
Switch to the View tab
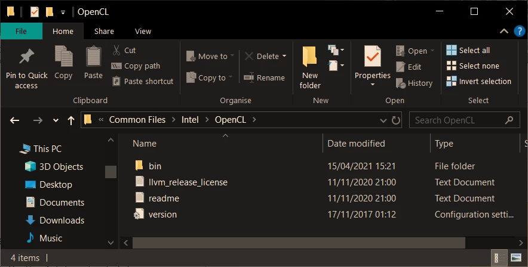[x=143, y=31]
